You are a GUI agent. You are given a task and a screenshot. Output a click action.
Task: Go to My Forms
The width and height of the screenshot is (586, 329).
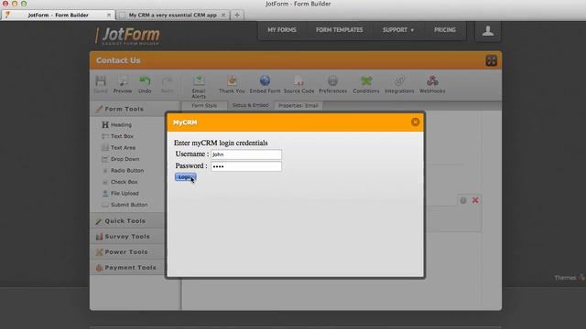click(282, 30)
